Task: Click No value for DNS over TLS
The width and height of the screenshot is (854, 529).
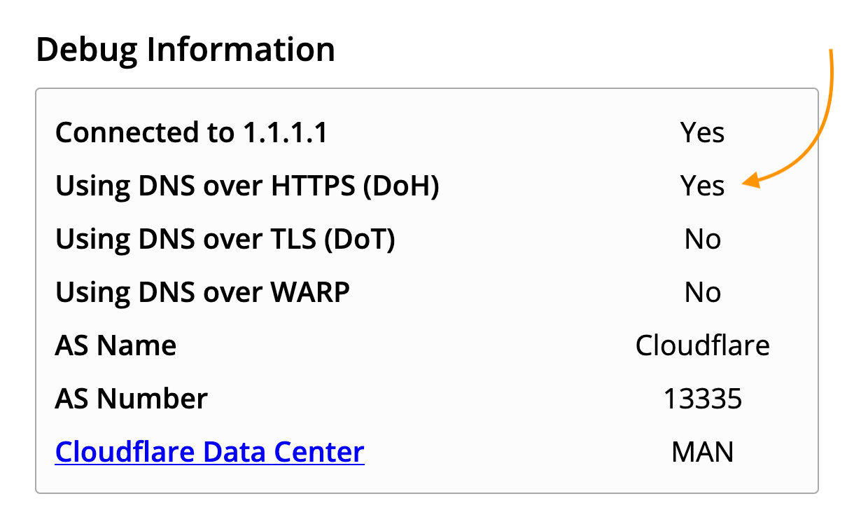Action: coord(703,239)
